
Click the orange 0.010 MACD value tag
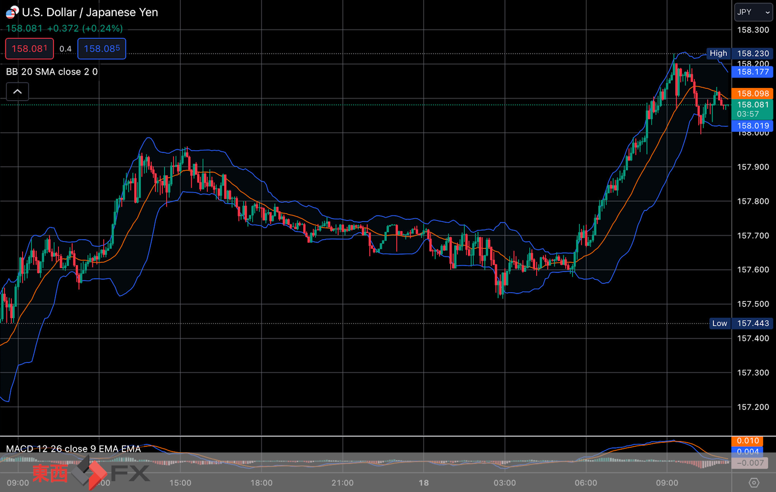(748, 441)
